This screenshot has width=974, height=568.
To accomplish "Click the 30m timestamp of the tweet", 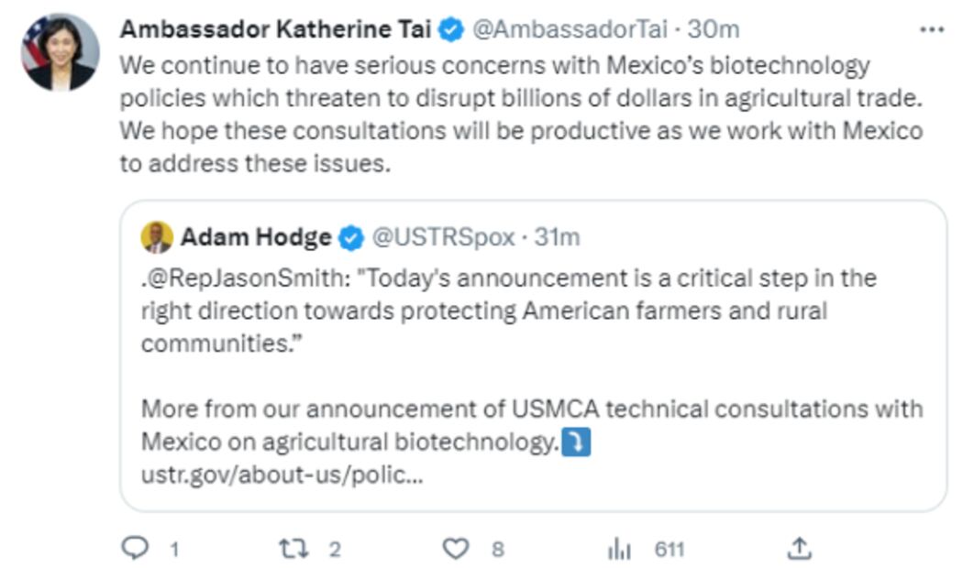I will point(714,29).
